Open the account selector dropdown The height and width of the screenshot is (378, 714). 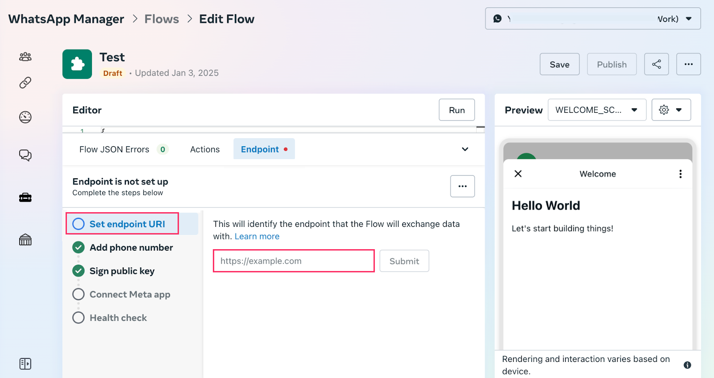(593, 19)
